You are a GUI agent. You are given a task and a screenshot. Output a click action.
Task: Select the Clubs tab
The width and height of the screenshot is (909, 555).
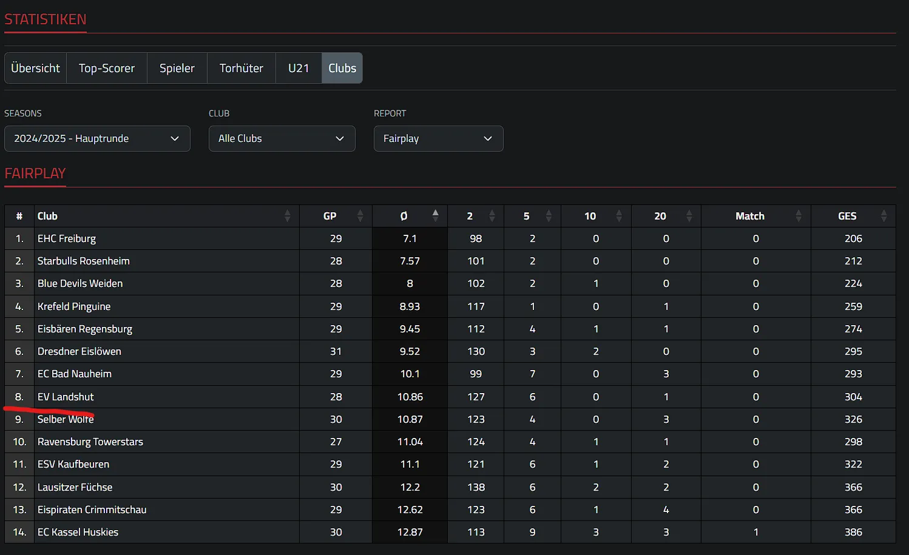[342, 68]
